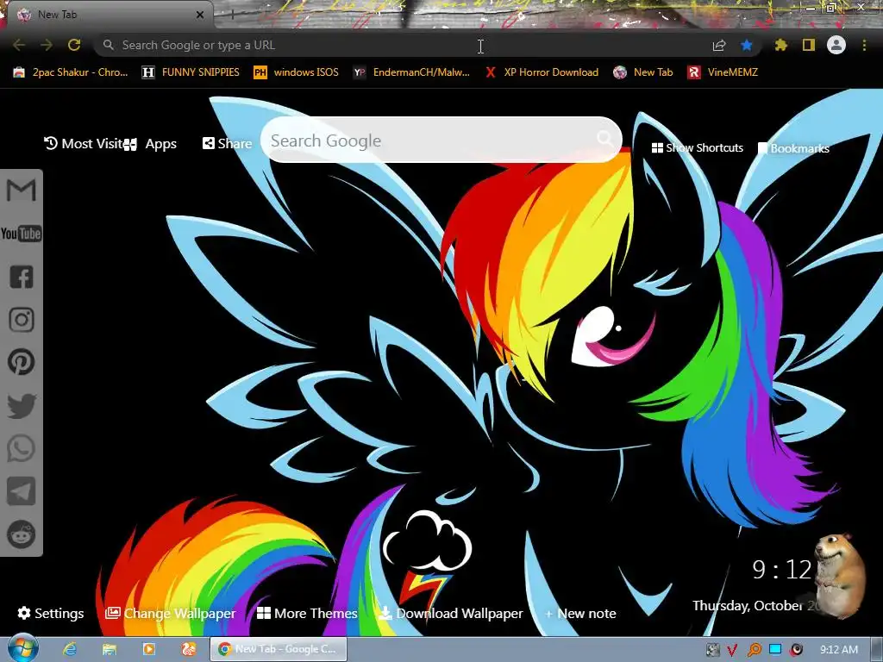Click the Share button
Screen dimensions: 883x662
coord(227,144)
